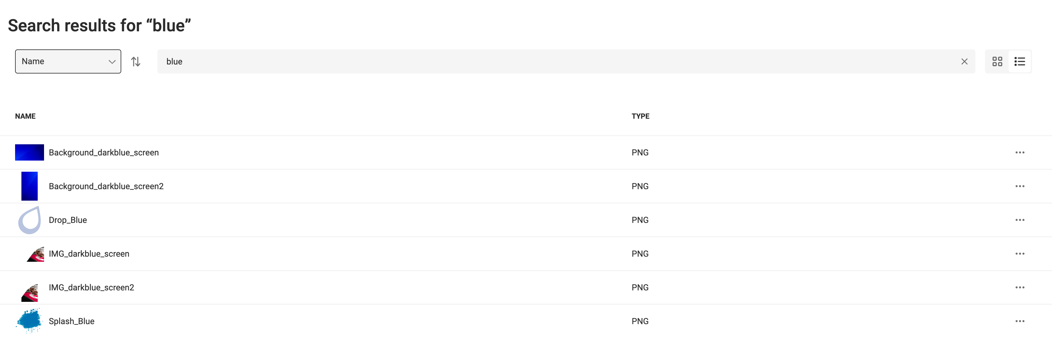Image resolution: width=1052 pixels, height=338 pixels.
Task: Open the Background_darkblue_screen2 file name
Action: (106, 186)
